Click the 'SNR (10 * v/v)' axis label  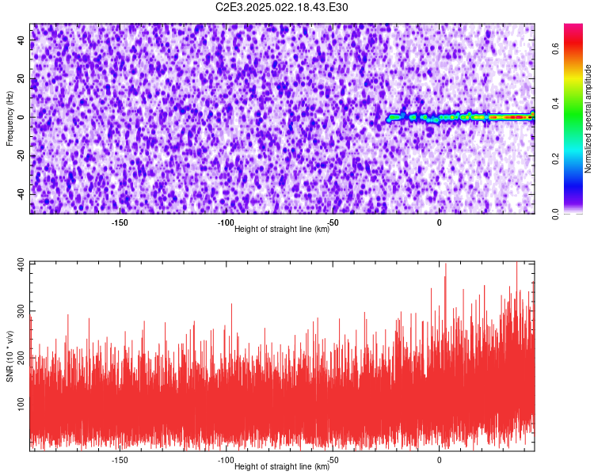coord(10,356)
